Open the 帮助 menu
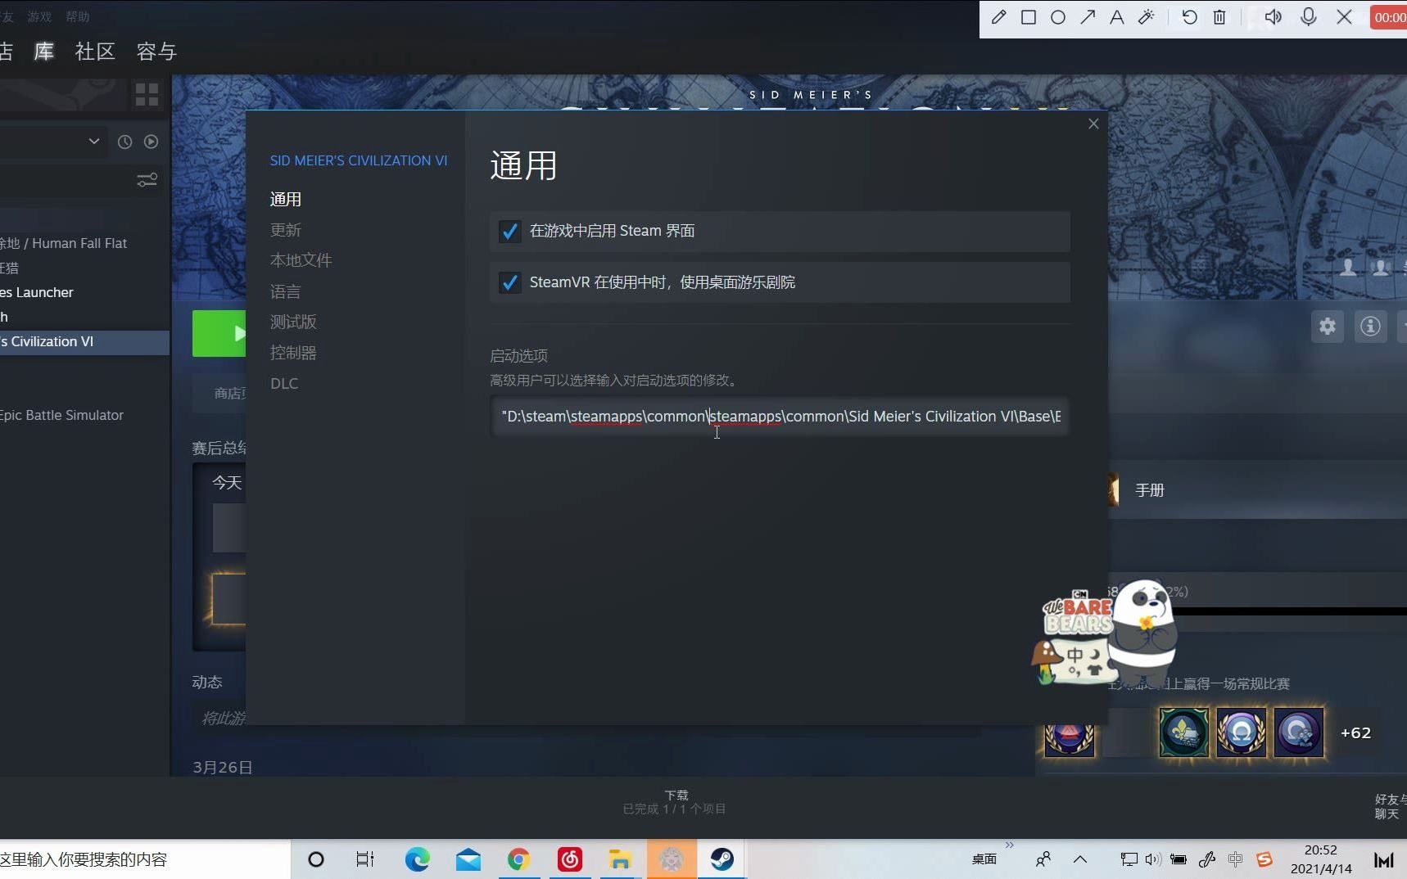The height and width of the screenshot is (879, 1407). click(x=78, y=16)
